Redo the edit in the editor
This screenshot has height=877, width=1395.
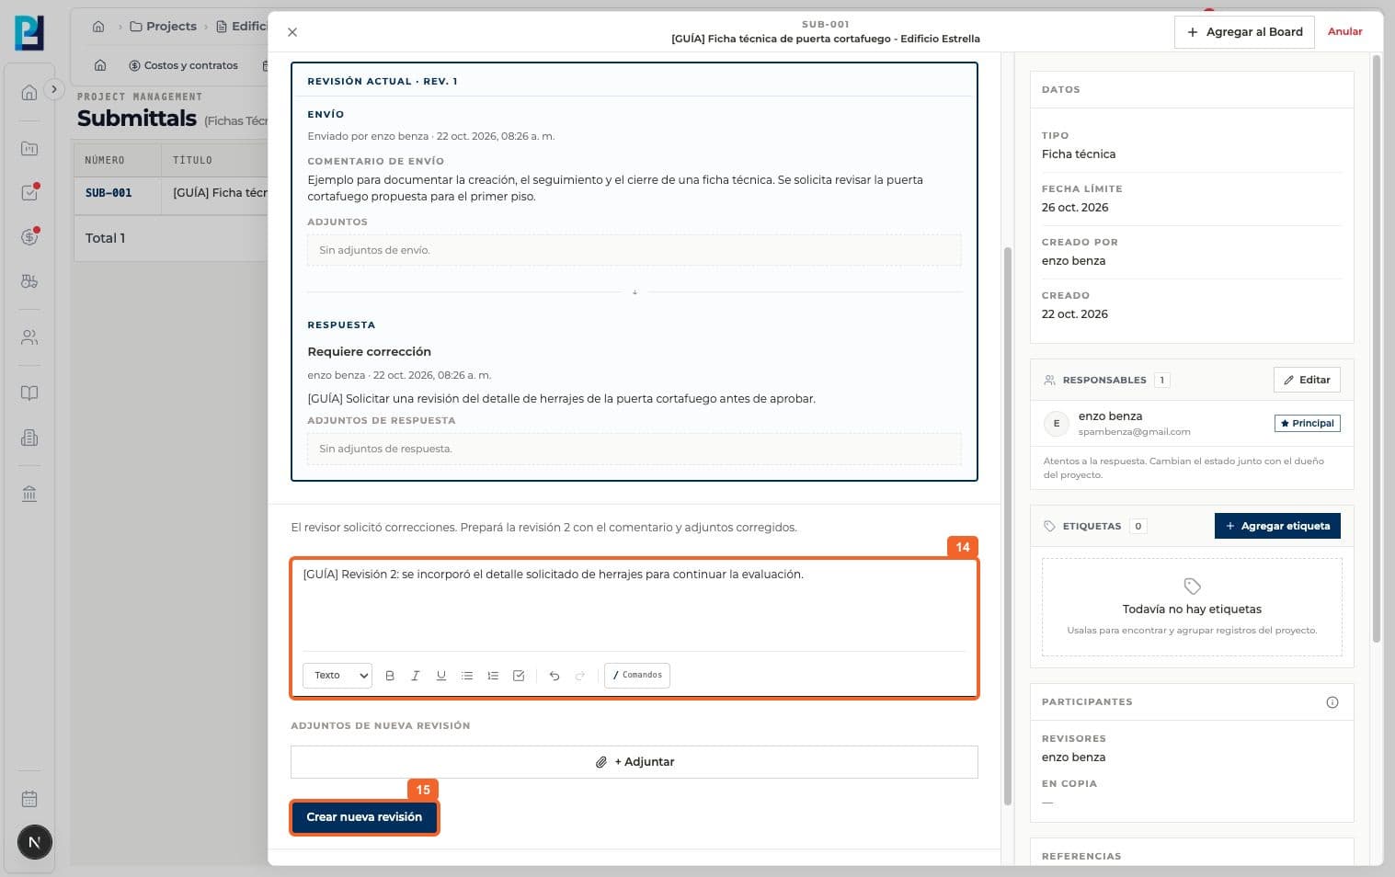(x=580, y=676)
